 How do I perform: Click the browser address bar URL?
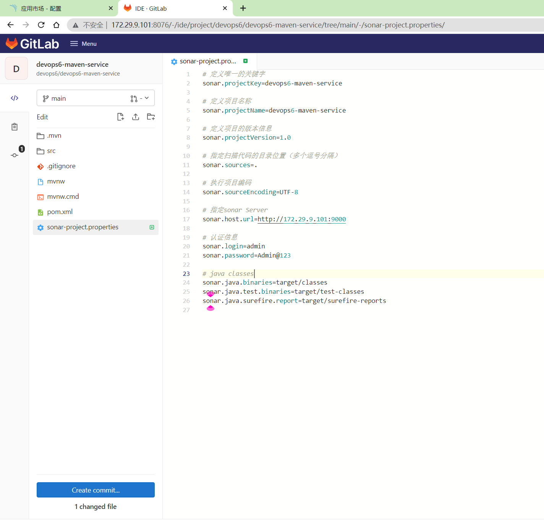tap(278, 25)
